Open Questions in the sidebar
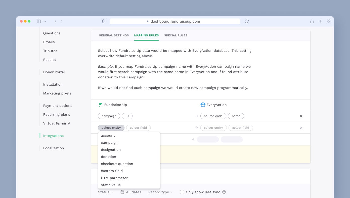350x198 pixels. [x=52, y=33]
